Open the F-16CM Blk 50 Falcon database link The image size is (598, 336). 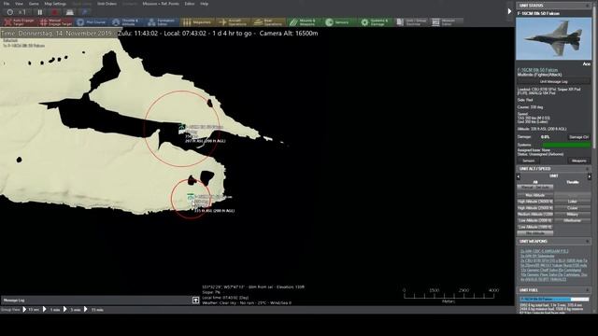point(537,70)
